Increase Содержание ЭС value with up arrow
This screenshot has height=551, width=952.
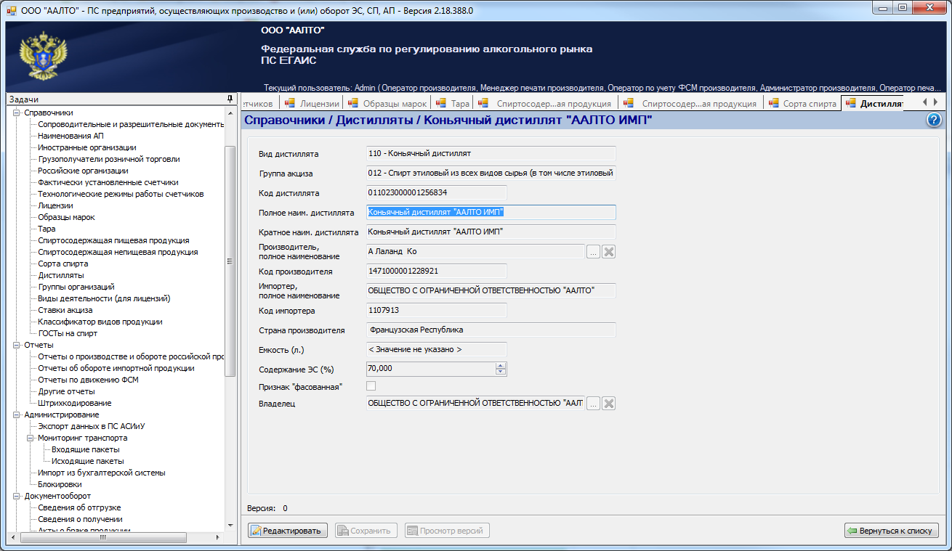coord(500,366)
